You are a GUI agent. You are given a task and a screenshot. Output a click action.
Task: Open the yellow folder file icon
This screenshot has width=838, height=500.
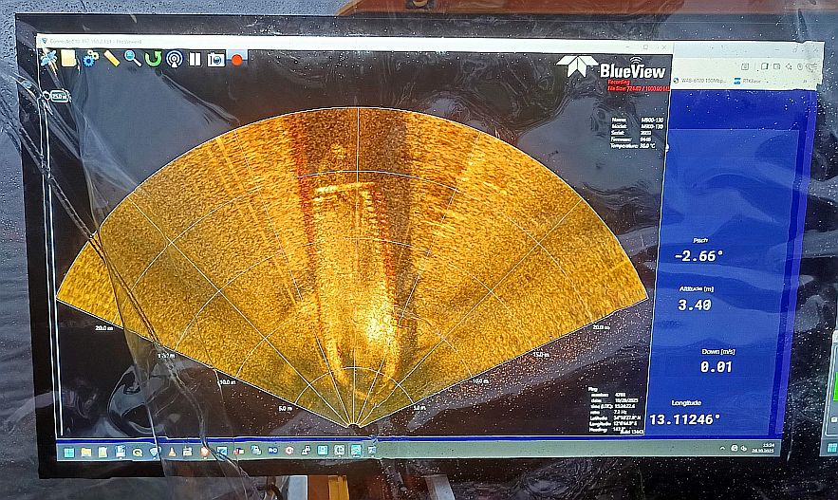tap(69, 58)
